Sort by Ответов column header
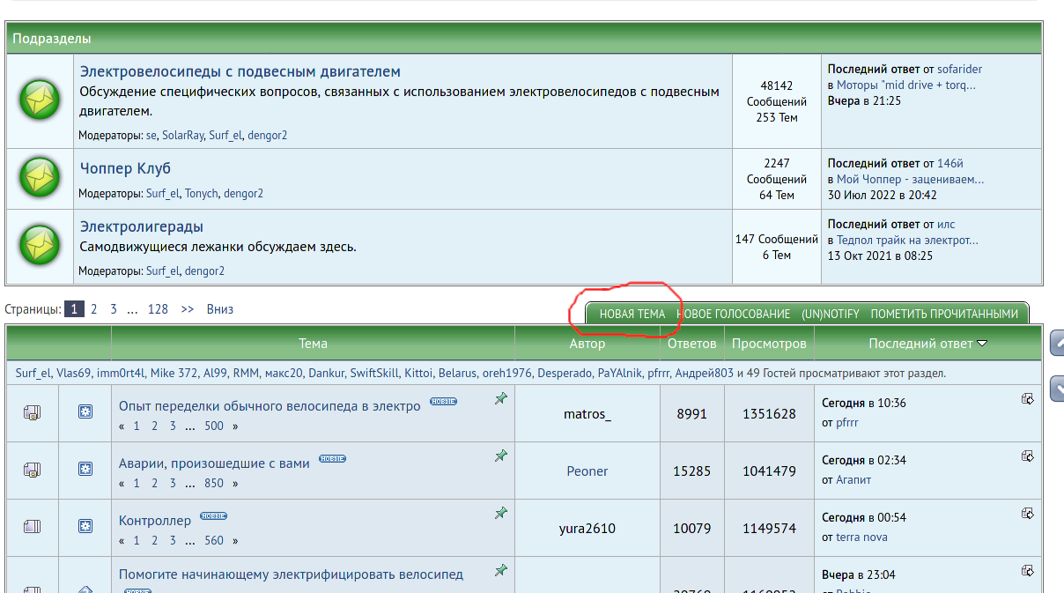The image size is (1064, 593). [691, 344]
